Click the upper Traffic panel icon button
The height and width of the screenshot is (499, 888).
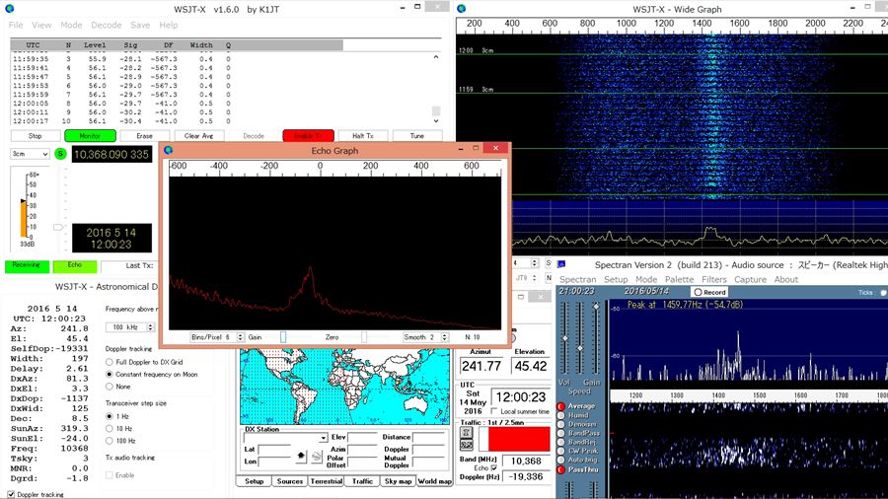466,433
